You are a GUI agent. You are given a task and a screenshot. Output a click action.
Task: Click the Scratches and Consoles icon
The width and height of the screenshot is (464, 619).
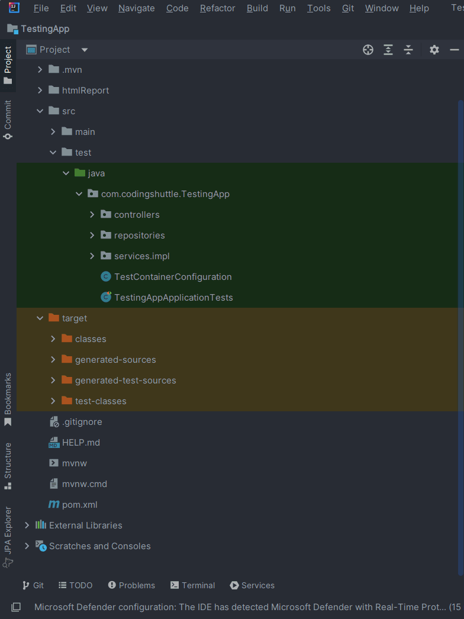pos(41,546)
